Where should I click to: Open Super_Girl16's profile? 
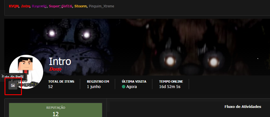61,6
